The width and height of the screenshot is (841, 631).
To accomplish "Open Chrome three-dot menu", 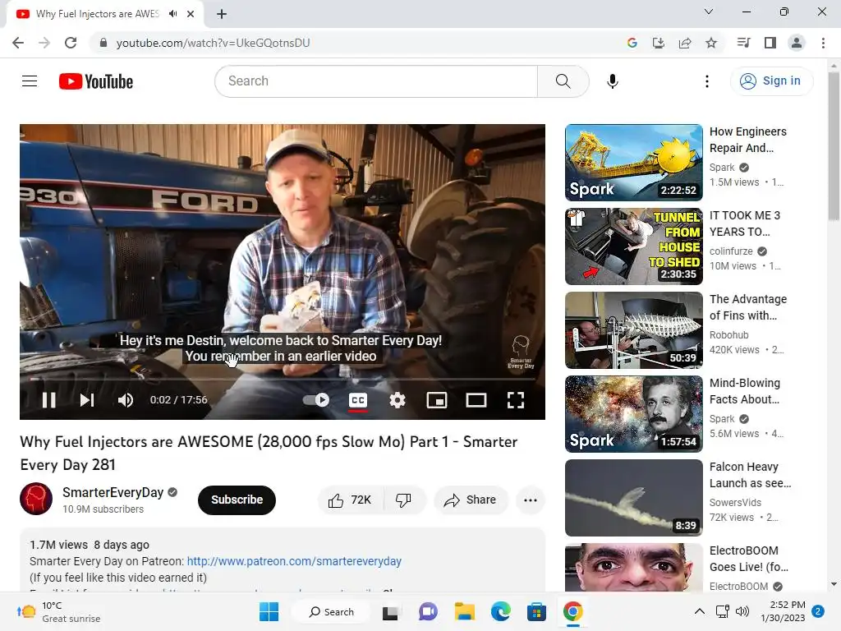I will 823,43.
